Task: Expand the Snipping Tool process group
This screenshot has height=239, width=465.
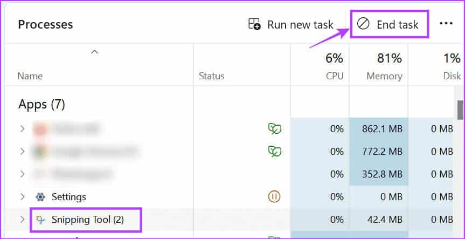Action: 22,220
